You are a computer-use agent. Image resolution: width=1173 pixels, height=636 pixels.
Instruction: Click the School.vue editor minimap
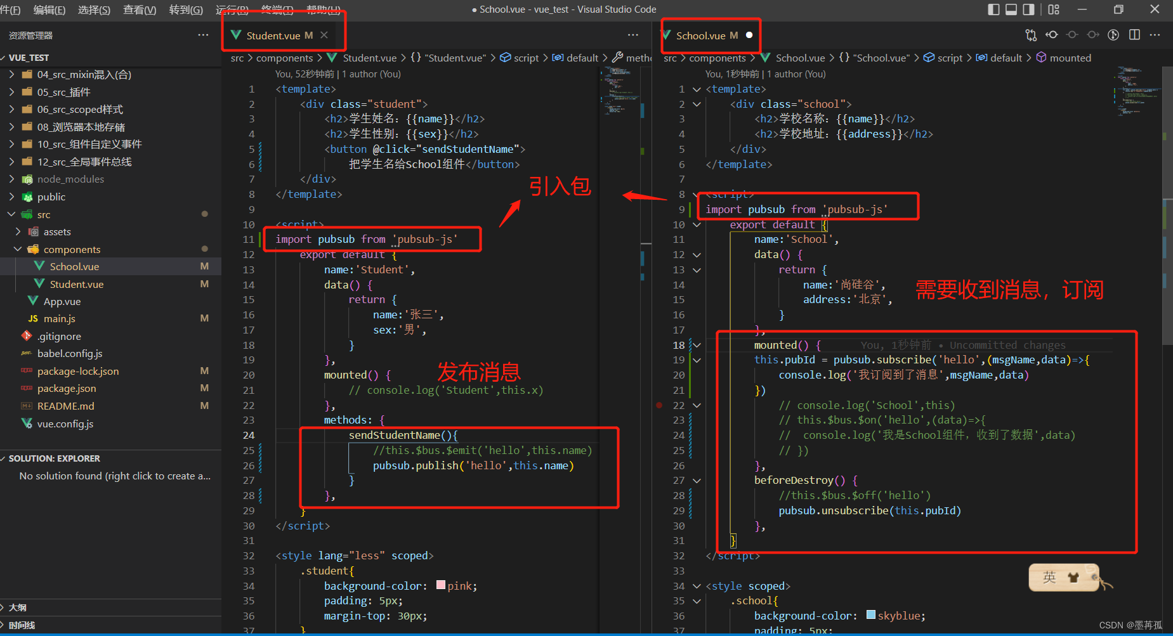coord(1137,92)
